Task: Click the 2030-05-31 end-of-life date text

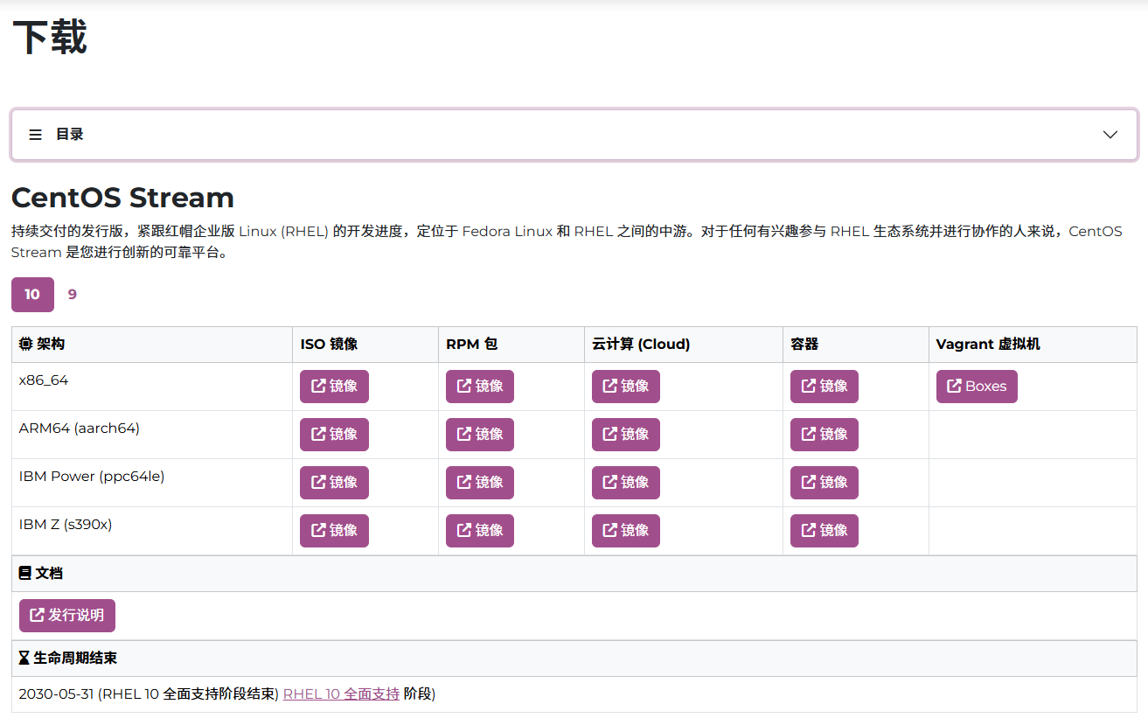Action: pos(56,694)
